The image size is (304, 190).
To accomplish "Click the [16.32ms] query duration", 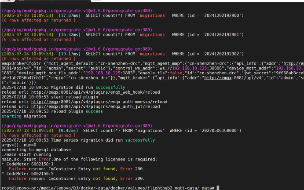I will [70, 34].
